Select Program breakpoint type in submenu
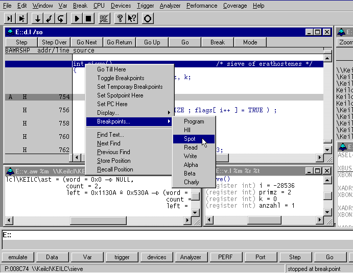 [194, 121]
